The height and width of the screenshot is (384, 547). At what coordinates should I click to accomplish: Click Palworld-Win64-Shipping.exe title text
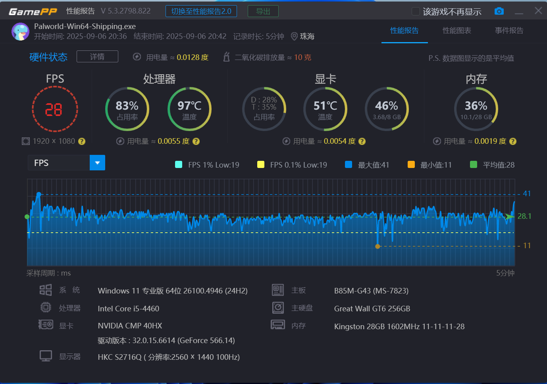point(85,26)
